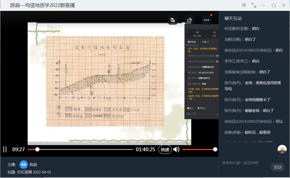Click 陈丹's message about 铅笔
The image size is (290, 178).
coord(253,86)
